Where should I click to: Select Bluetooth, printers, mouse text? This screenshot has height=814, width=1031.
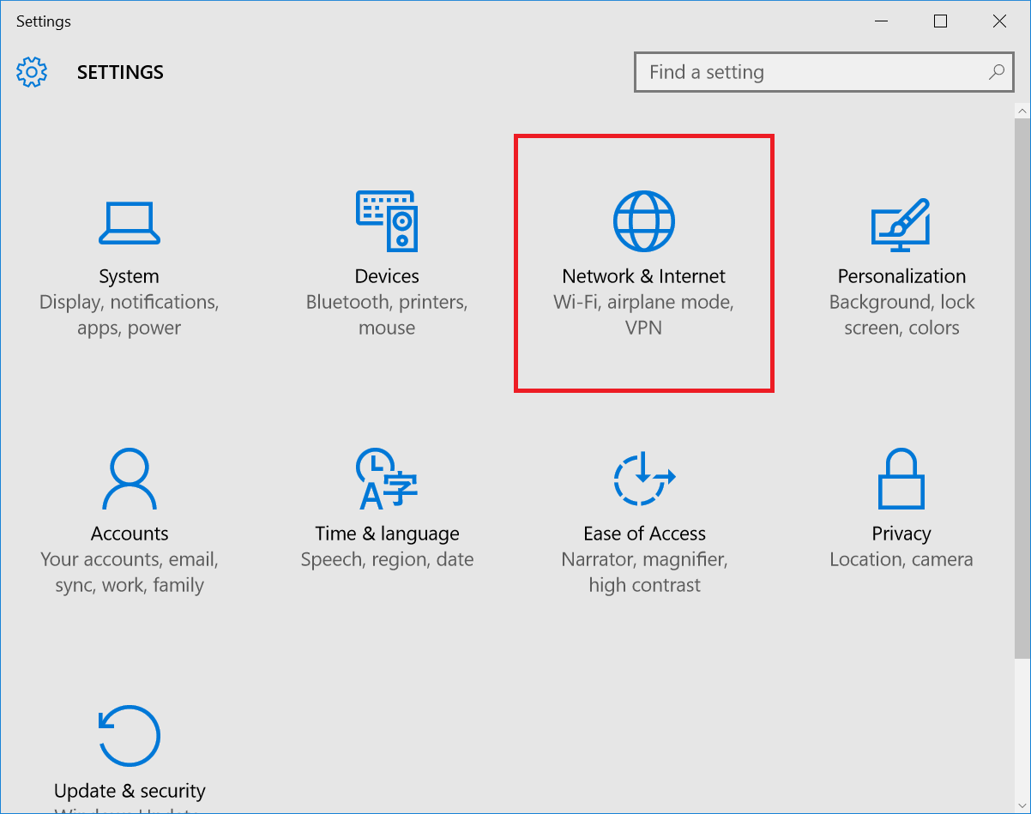tap(386, 314)
